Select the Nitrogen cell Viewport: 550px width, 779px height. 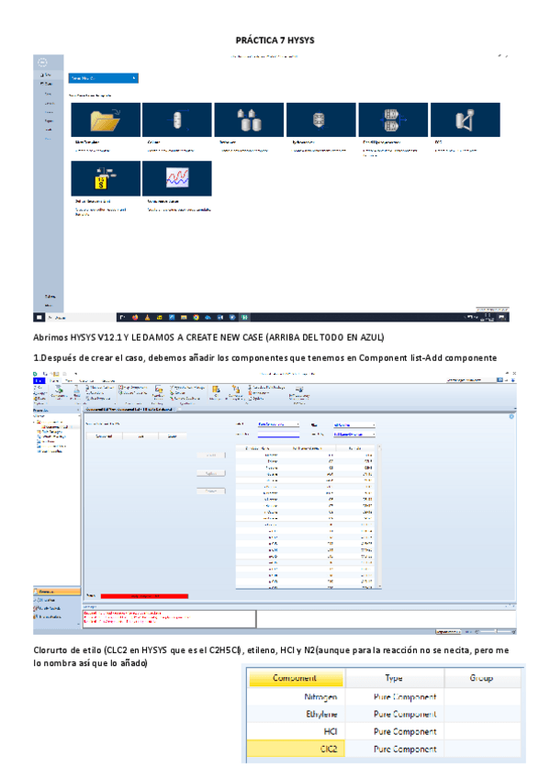click(x=296, y=697)
